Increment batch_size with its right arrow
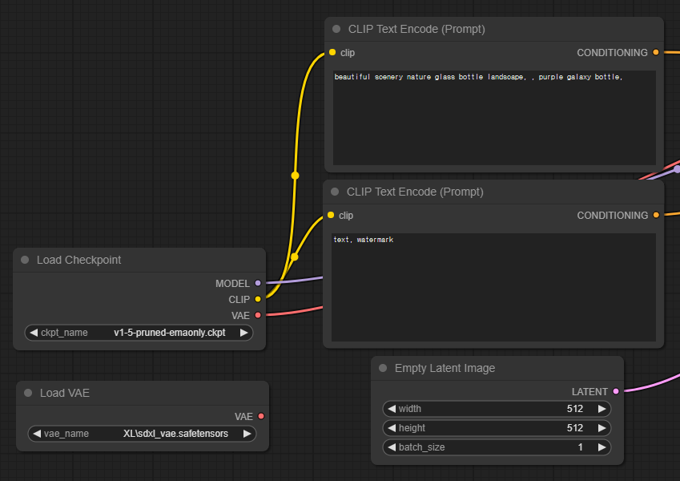Viewport: 680px width, 481px height. tap(601, 447)
